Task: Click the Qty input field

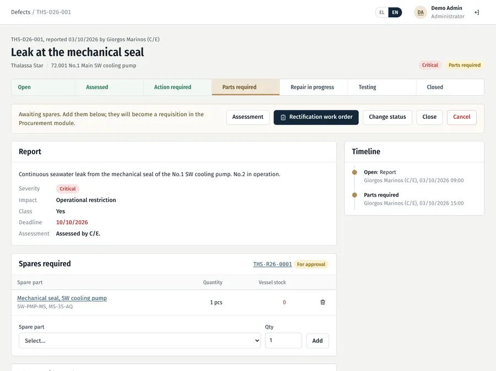Action: (x=283, y=341)
